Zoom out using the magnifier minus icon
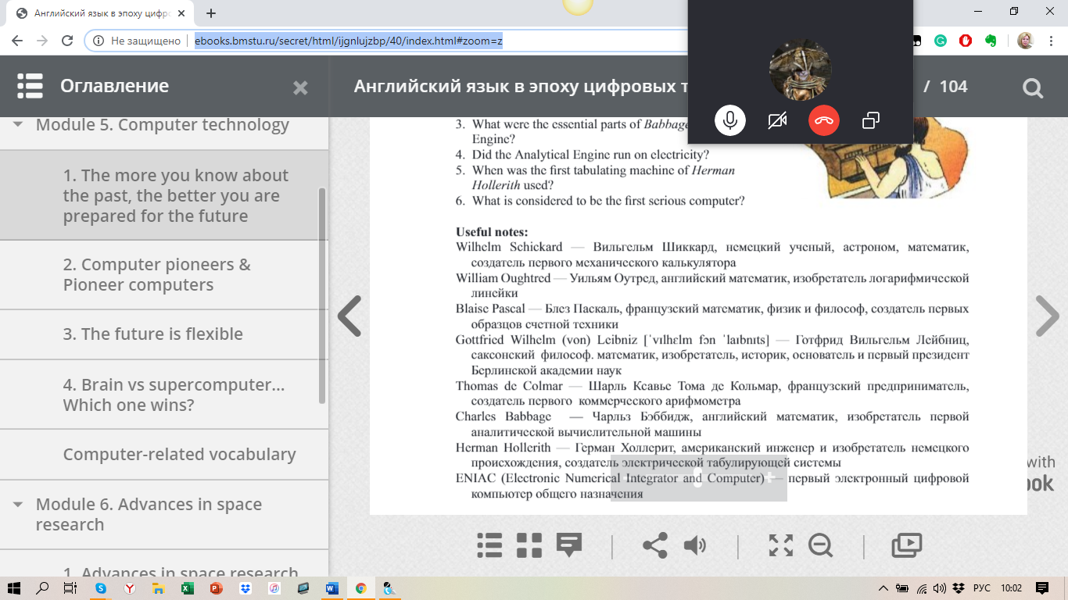 (x=820, y=545)
